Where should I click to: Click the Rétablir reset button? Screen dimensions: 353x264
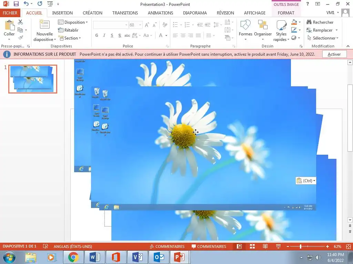68,30
